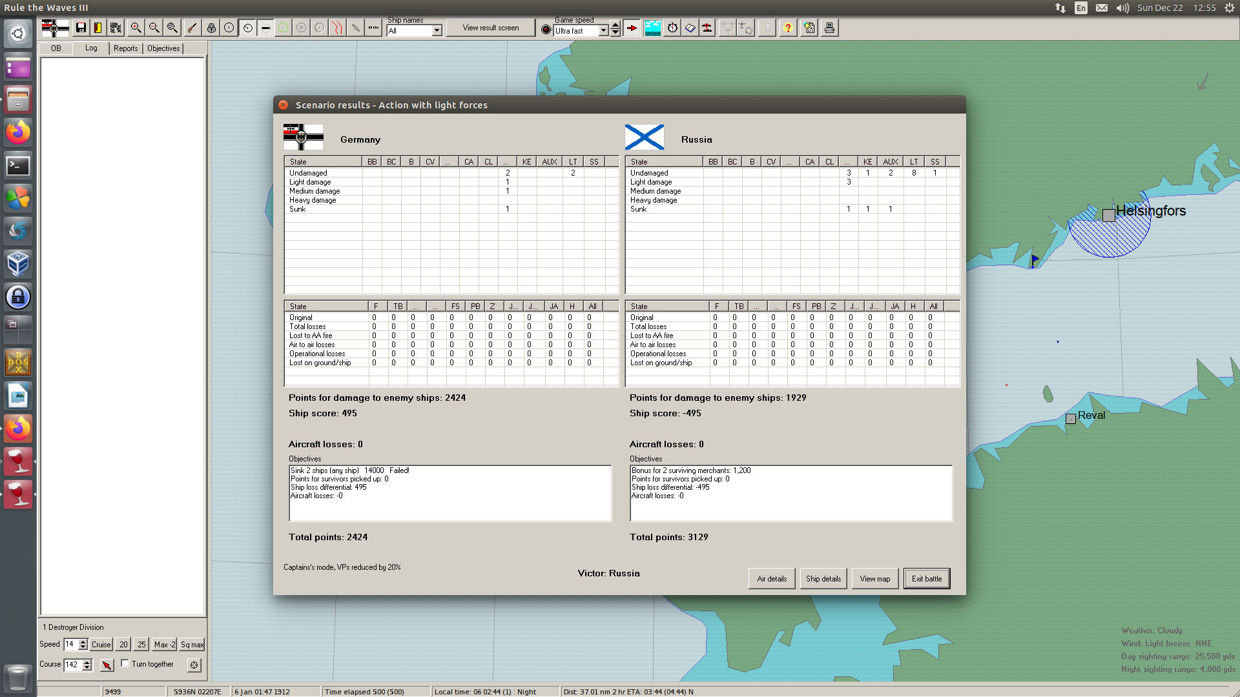This screenshot has width=1240, height=697.
Task: Click the black circle range icon
Action: coord(229,28)
